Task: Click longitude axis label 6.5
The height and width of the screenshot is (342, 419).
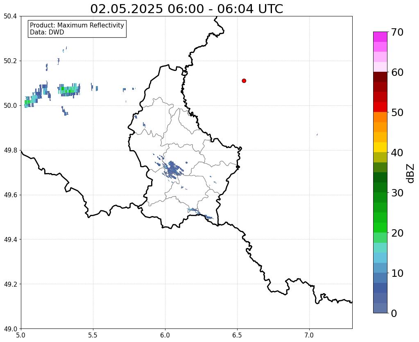Action: (x=237, y=335)
